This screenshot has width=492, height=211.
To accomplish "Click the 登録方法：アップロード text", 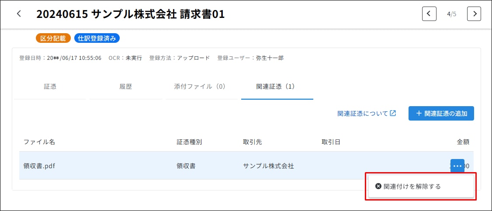I will [x=180, y=58].
